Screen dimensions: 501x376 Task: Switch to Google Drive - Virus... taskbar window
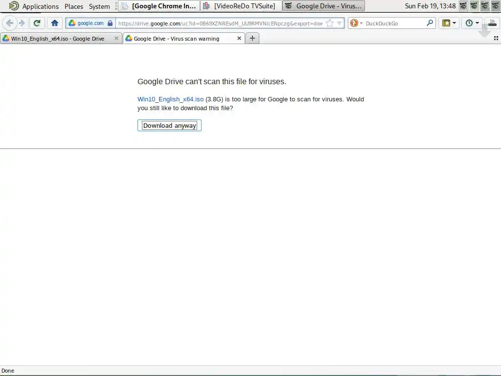coord(324,6)
